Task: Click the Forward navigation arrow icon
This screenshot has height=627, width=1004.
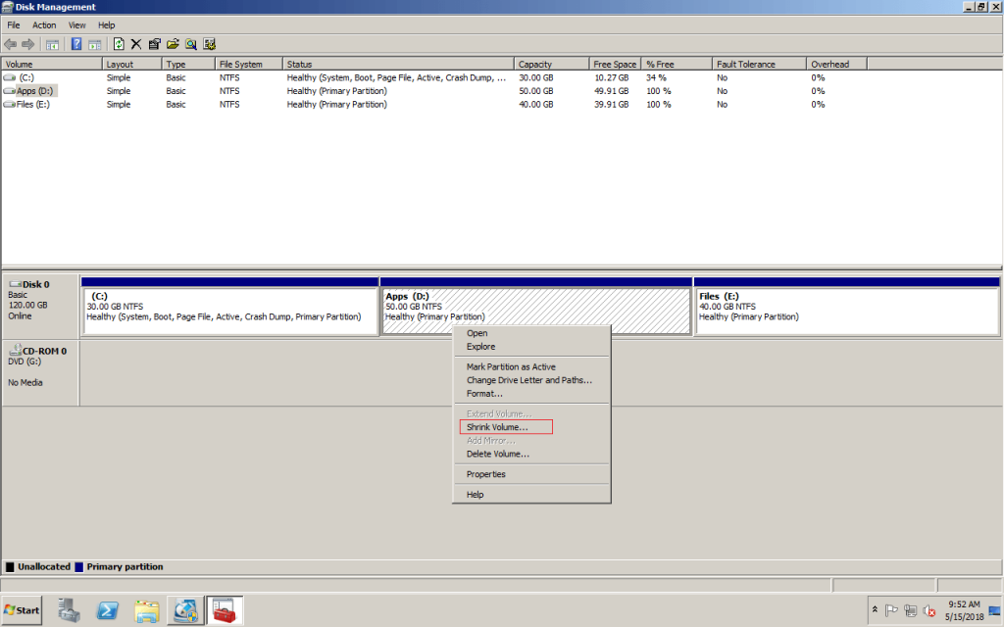Action: (x=27, y=43)
